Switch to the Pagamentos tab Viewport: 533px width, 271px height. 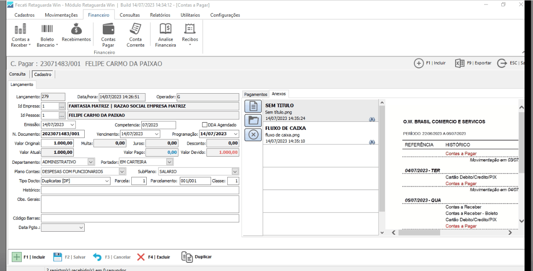pos(256,94)
